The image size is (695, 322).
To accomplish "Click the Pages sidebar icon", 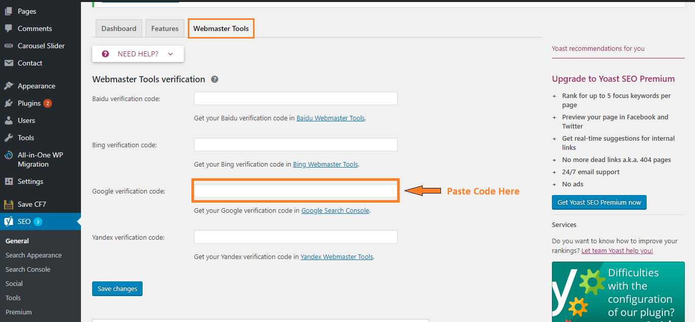I will (9, 11).
